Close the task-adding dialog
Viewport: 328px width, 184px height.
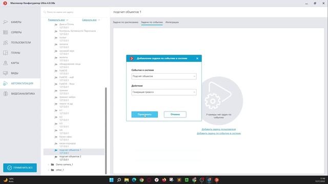coord(197,58)
